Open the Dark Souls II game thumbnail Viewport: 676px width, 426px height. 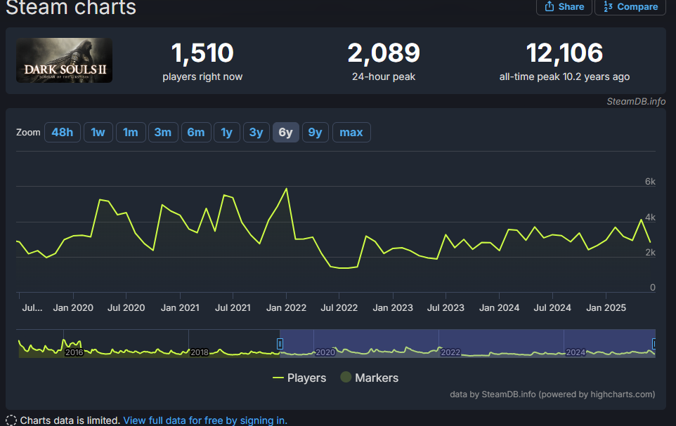64,60
